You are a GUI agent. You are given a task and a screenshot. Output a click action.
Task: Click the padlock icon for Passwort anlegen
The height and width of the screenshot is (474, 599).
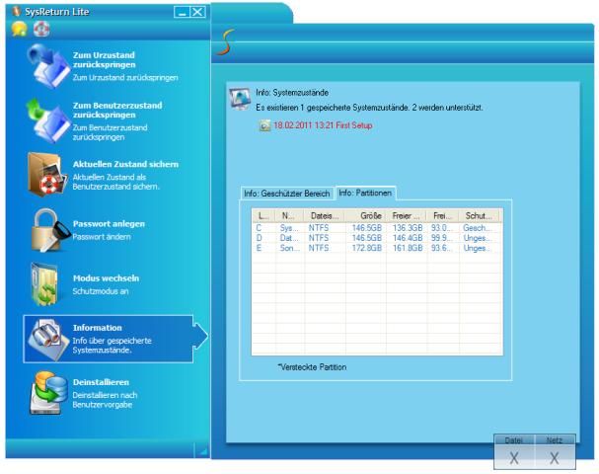pos(50,230)
